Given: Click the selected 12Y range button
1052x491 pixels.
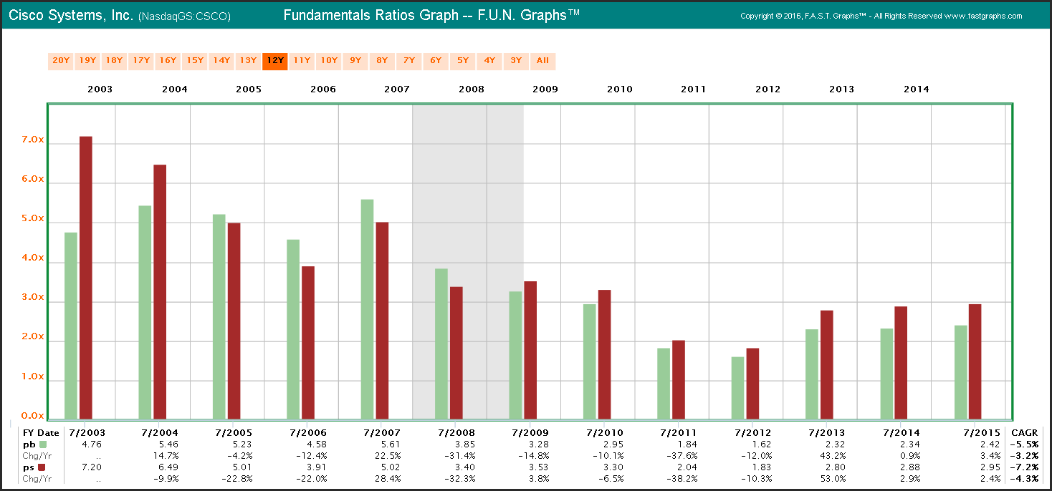Looking at the screenshot, I should click(275, 61).
